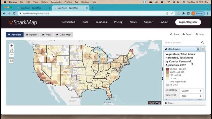
Task: Open macOS Control Center icon
Action: point(179,2)
